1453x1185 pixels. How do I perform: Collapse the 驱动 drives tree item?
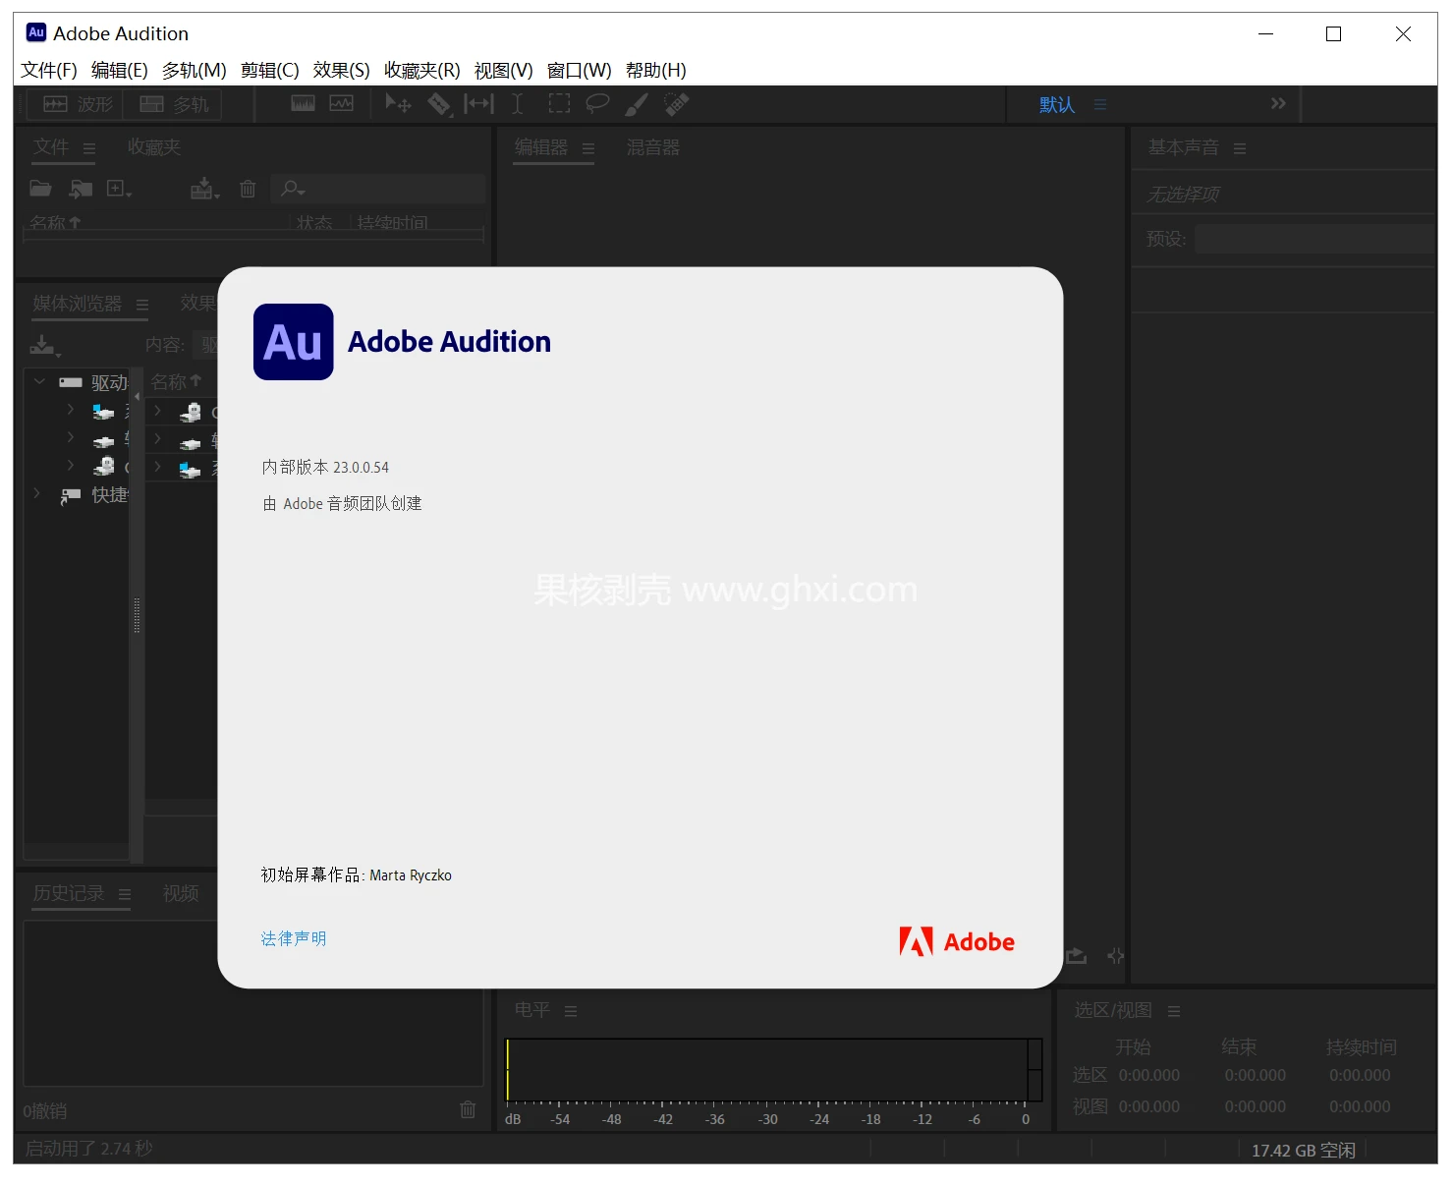pos(38,381)
